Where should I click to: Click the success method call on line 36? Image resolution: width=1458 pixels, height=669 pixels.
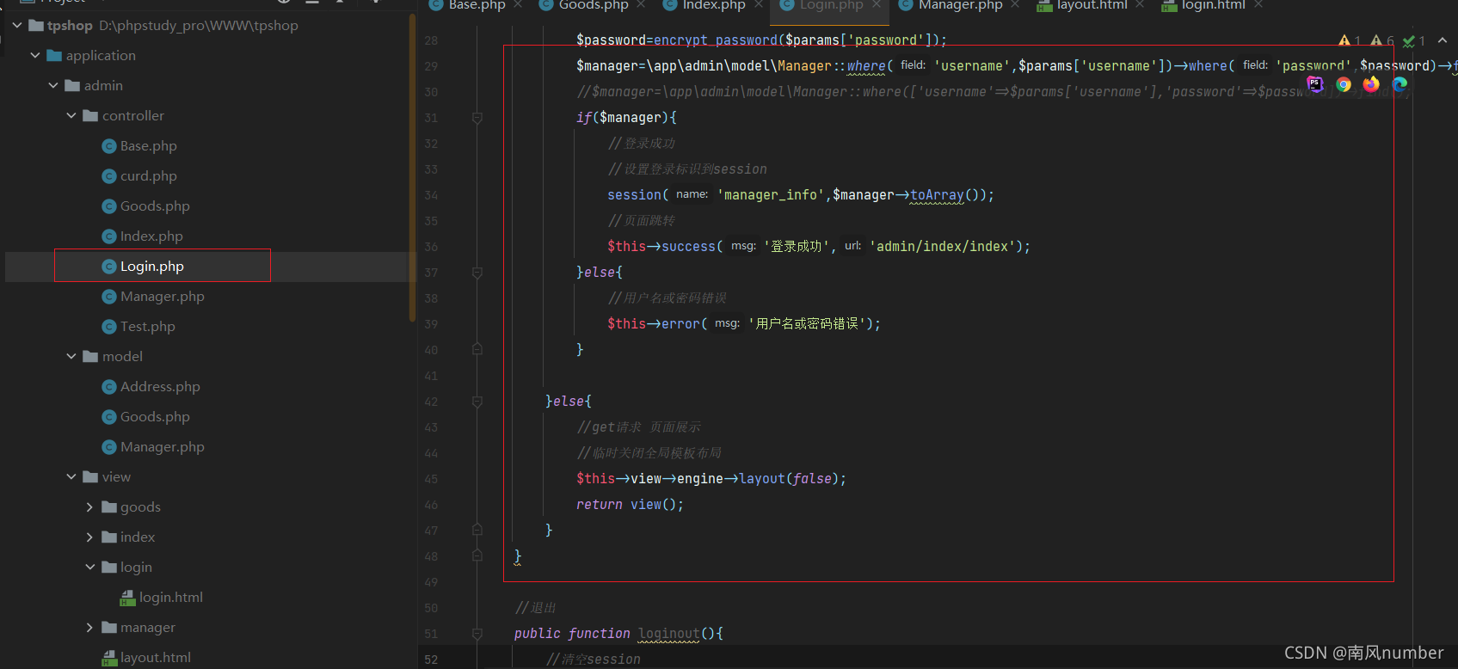coord(688,247)
